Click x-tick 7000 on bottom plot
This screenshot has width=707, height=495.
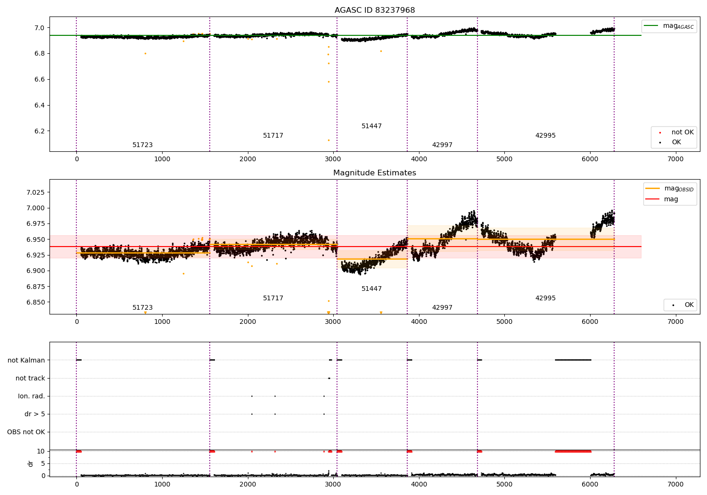[x=675, y=484]
